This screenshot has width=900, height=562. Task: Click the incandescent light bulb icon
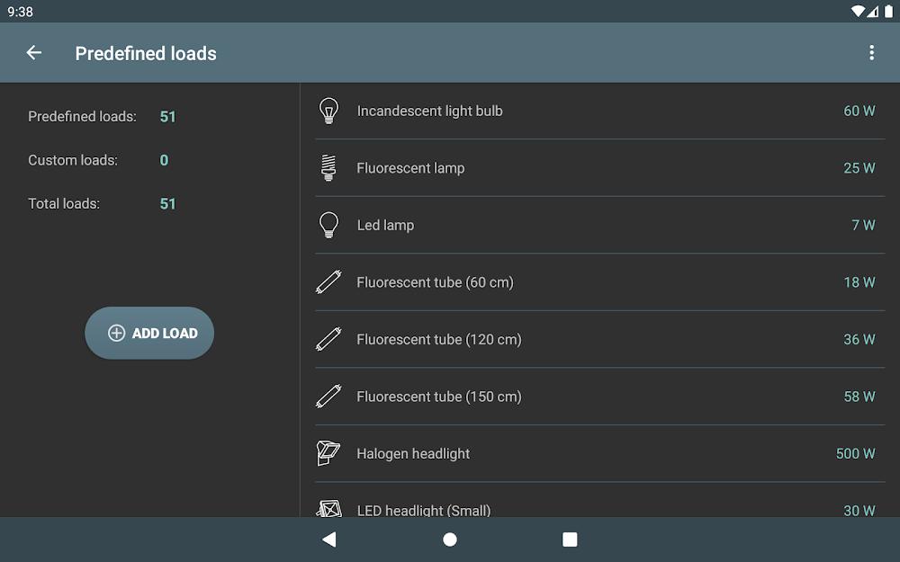click(328, 111)
